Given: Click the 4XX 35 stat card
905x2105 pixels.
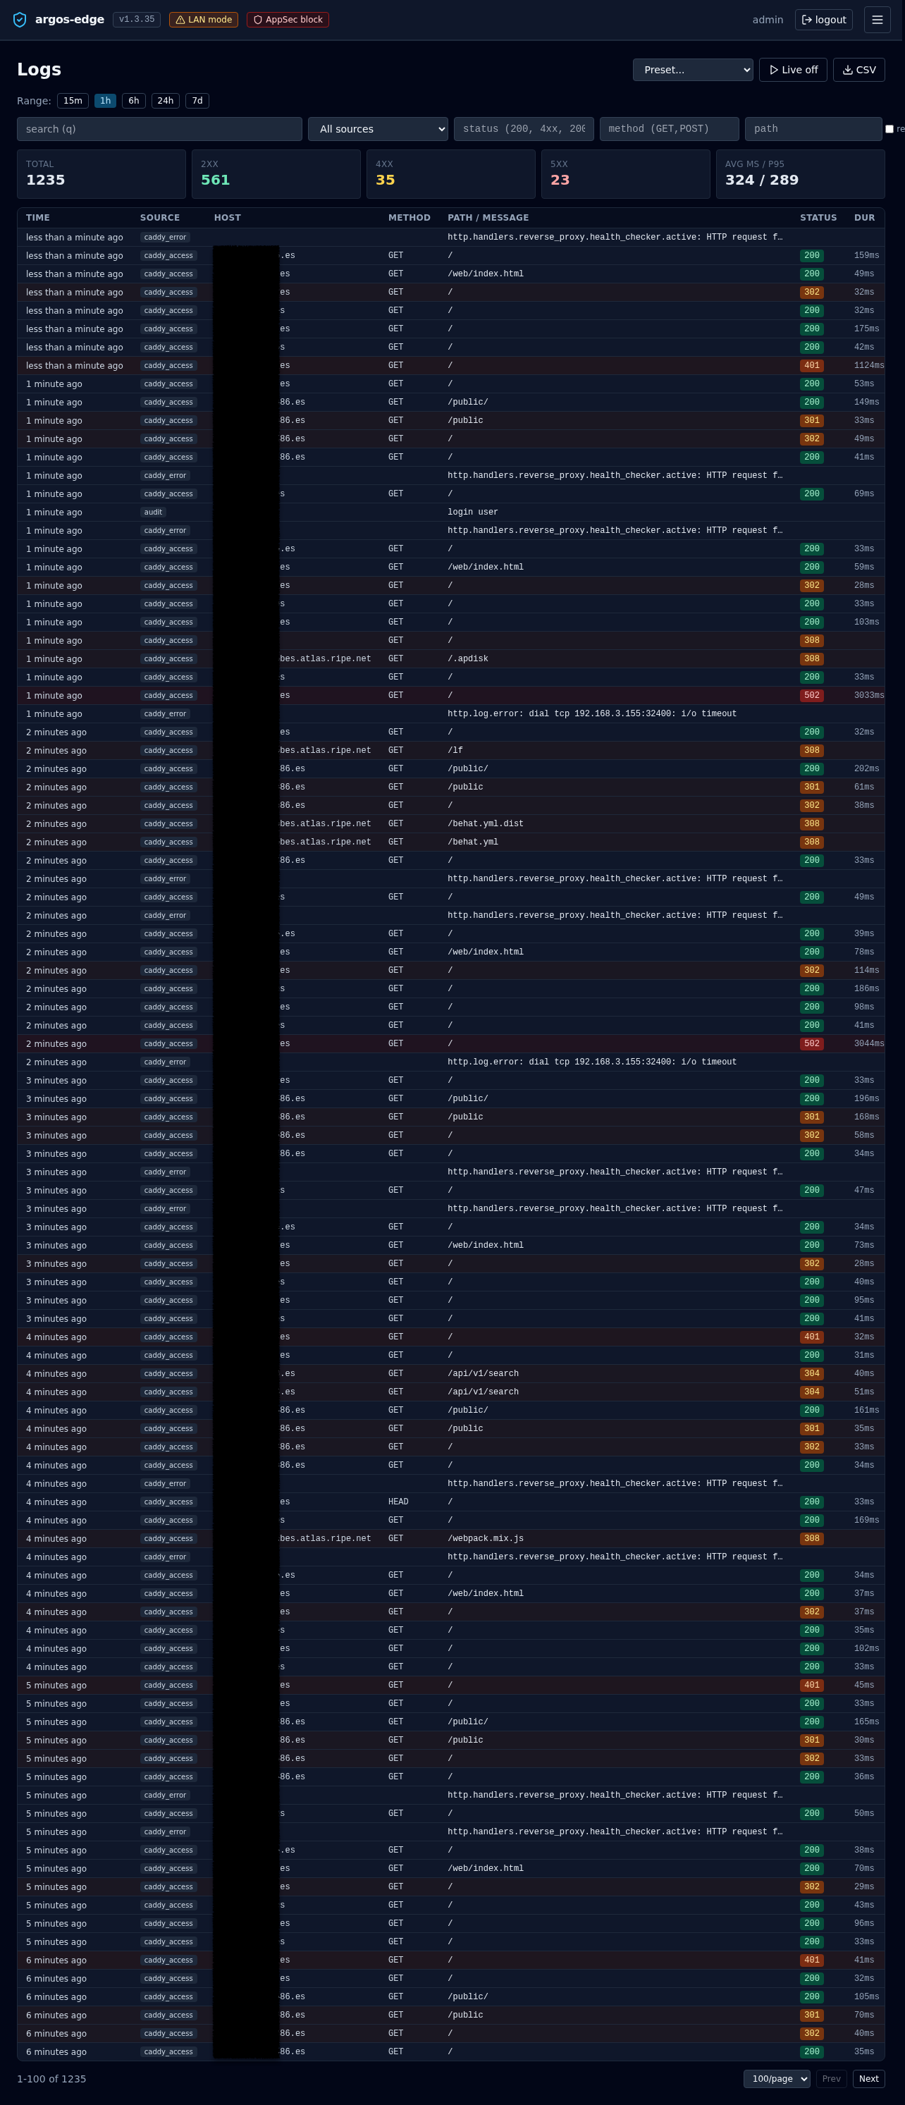Looking at the screenshot, I should (x=451, y=174).
